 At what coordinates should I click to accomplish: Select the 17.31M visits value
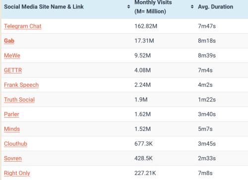click(144, 41)
